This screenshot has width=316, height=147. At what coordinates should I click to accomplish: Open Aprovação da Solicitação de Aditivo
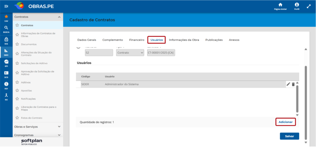pos(37,73)
